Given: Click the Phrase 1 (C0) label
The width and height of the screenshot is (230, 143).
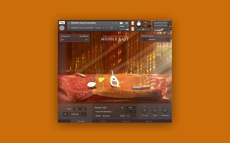Looking at the screenshot, I should tap(101, 108).
